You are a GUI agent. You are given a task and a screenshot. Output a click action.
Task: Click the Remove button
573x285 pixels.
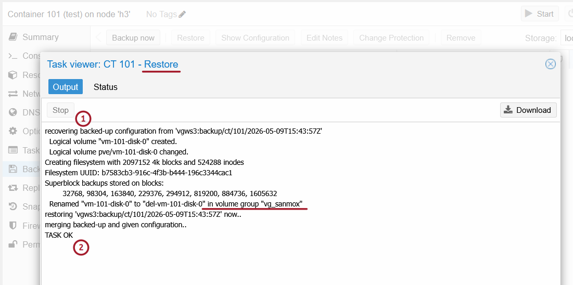click(x=461, y=37)
